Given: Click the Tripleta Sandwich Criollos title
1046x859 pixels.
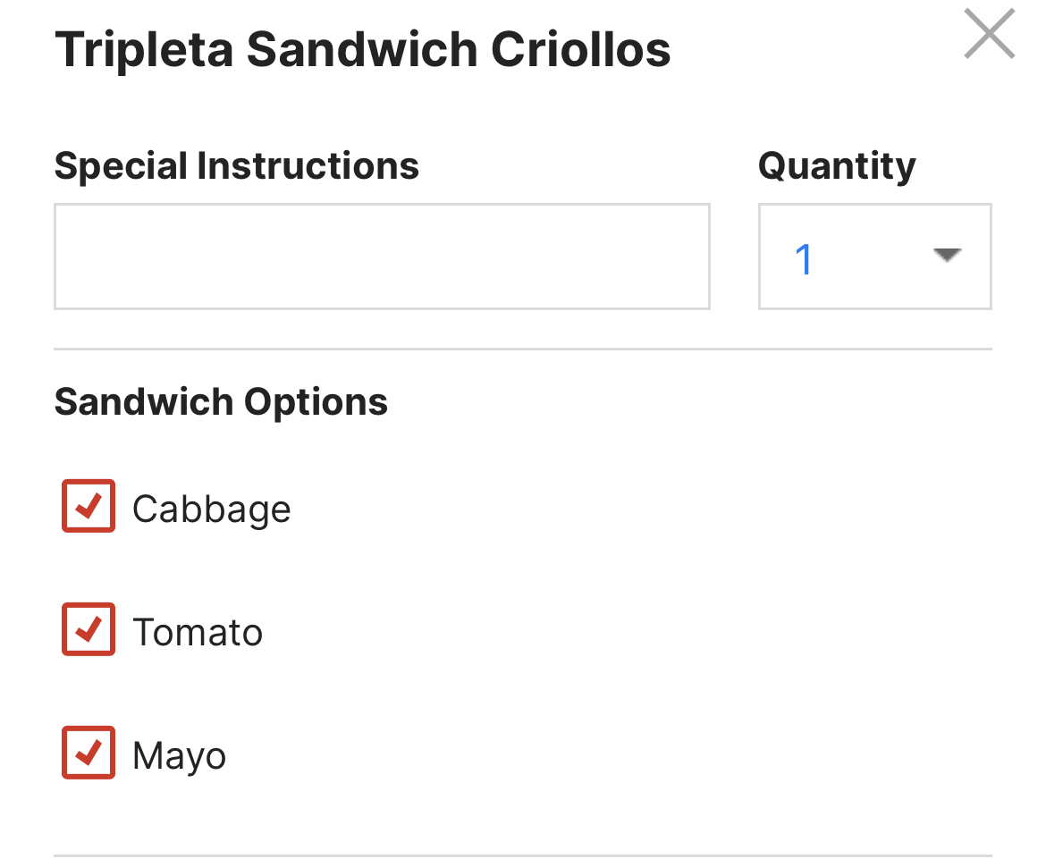Looking at the screenshot, I should tap(362, 50).
